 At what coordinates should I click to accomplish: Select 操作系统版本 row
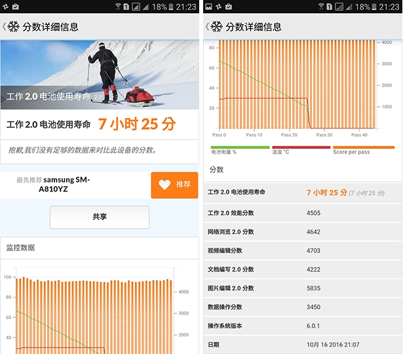(303, 326)
